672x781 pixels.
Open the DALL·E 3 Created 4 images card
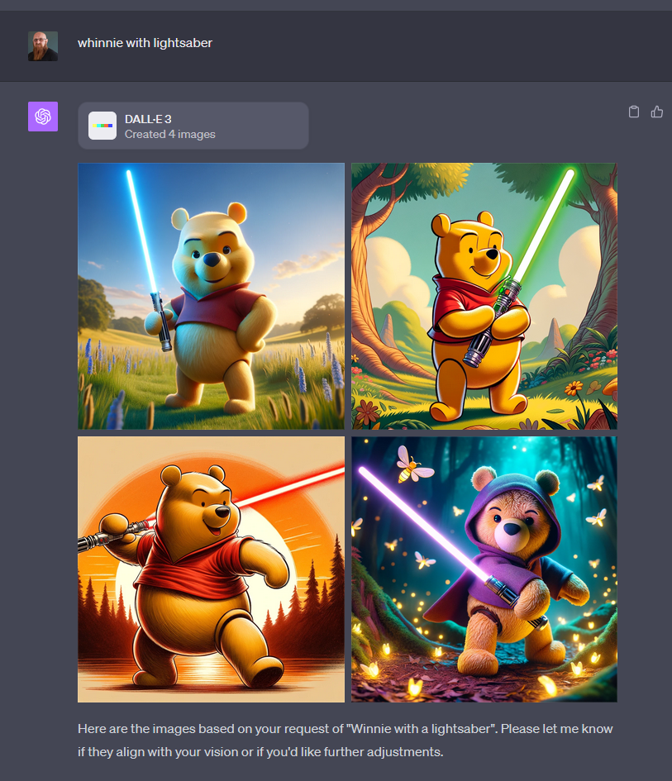click(193, 126)
